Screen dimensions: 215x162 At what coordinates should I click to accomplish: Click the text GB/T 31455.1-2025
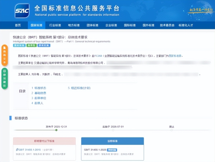click(95, 150)
